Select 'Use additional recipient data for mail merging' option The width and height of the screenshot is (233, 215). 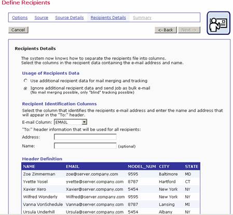click(25, 81)
